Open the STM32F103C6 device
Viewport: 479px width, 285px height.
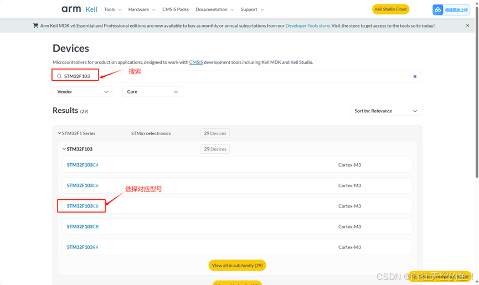83,185
